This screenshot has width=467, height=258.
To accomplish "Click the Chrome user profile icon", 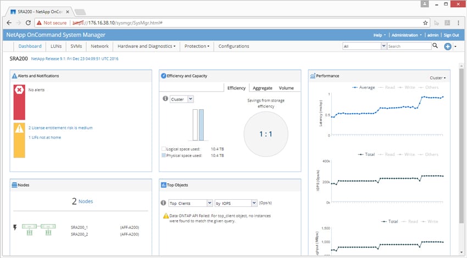I will [425, 4].
